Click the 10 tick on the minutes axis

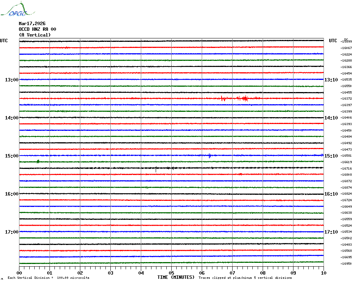click(323, 273)
